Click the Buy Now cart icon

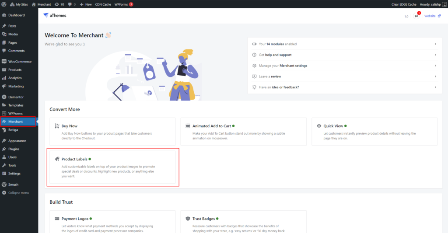(57, 126)
